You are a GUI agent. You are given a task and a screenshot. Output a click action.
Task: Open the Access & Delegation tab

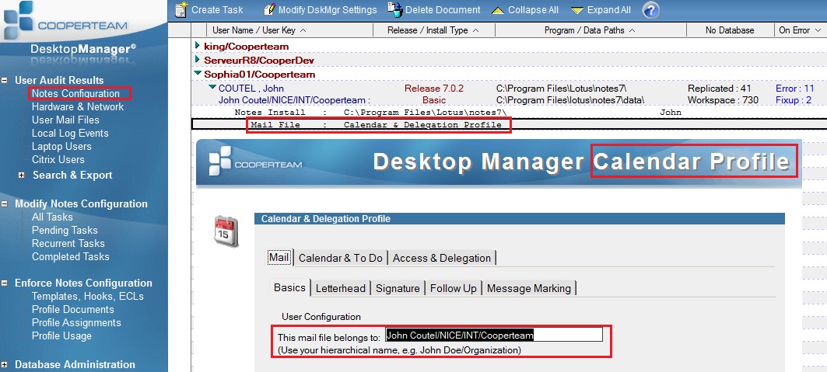pyautogui.click(x=441, y=258)
